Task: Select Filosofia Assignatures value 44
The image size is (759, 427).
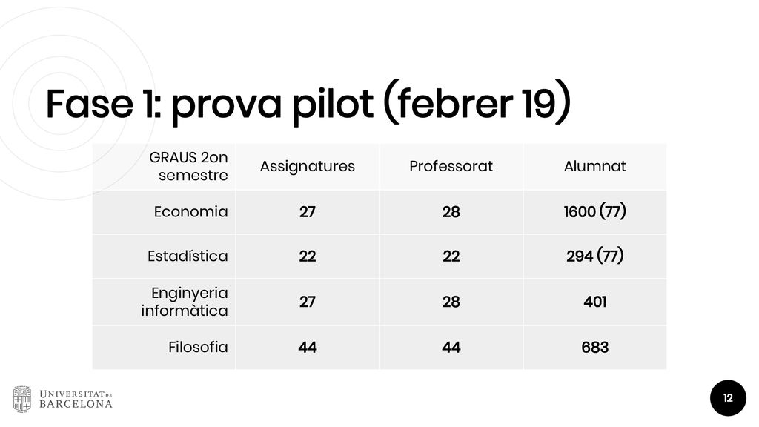Action: click(308, 347)
